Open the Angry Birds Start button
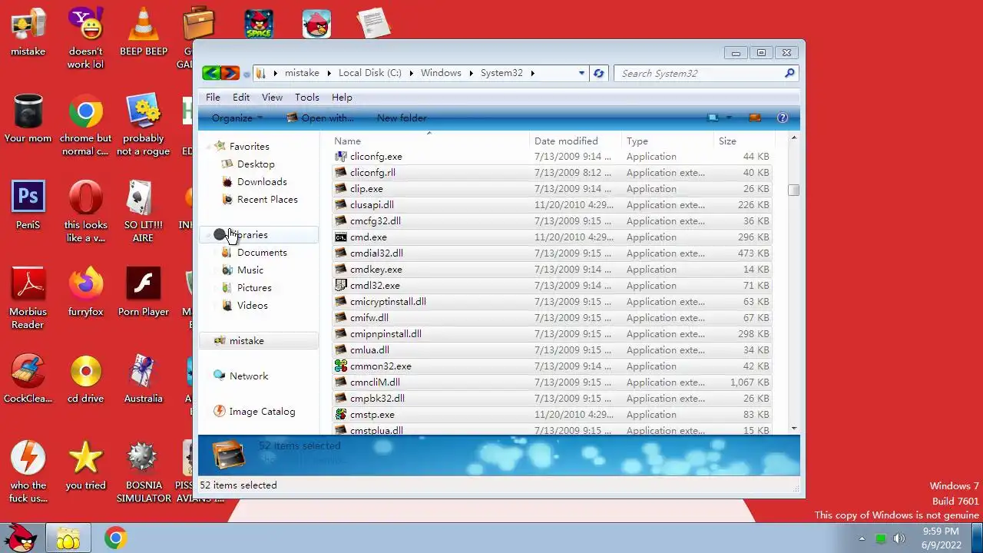The height and width of the screenshot is (553, 983). (21, 538)
